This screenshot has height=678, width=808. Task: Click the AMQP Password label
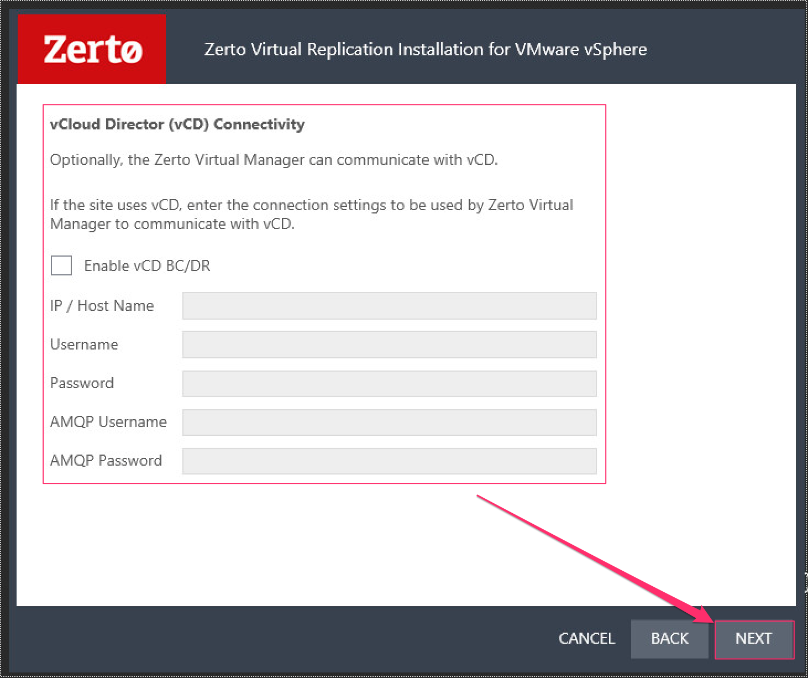pyautogui.click(x=107, y=460)
